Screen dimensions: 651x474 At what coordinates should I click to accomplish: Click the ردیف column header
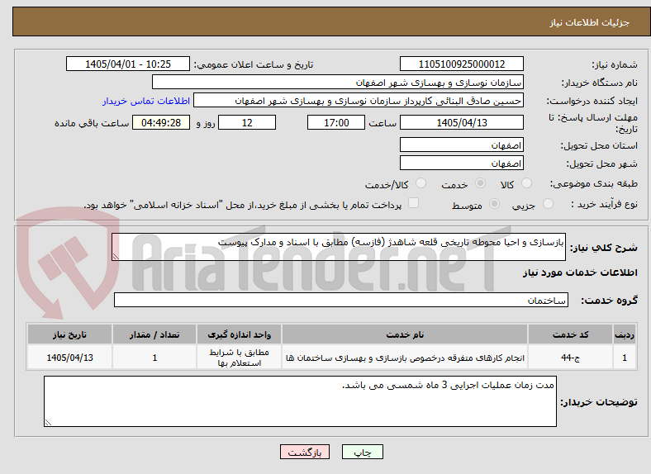click(x=625, y=334)
